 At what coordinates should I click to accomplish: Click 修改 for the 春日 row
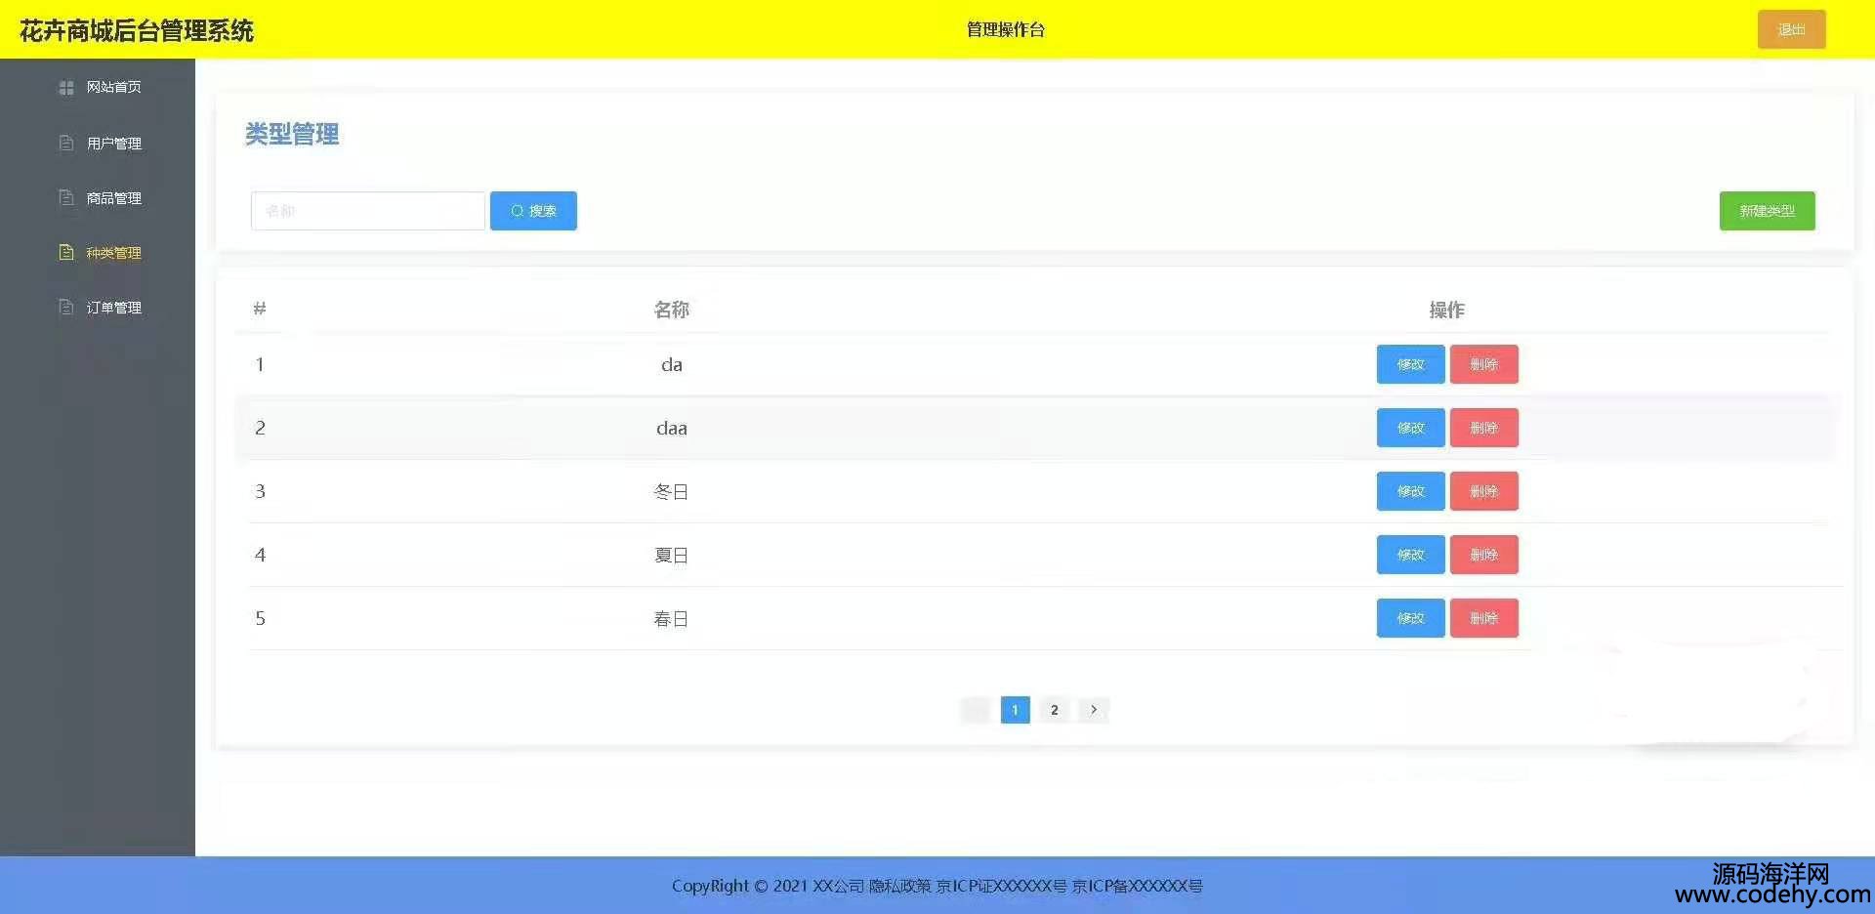click(x=1410, y=618)
